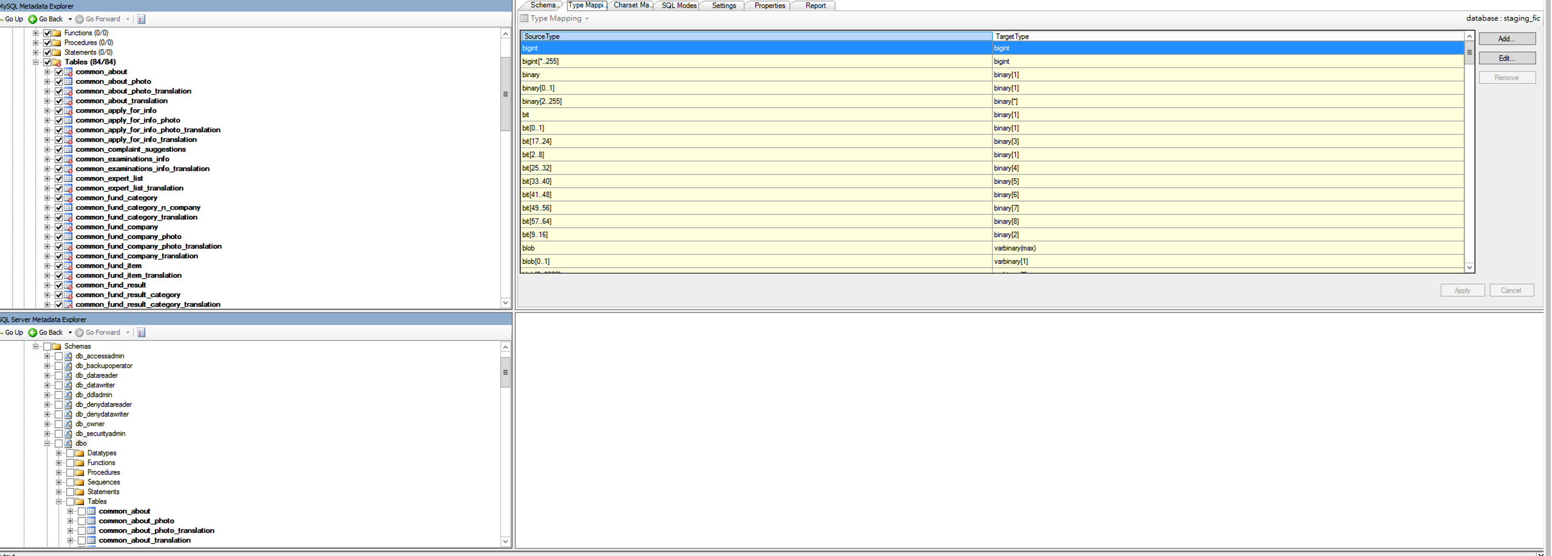Uncheck the Tables (84/84) checkbox
The image size is (1552, 556).
click(47, 62)
